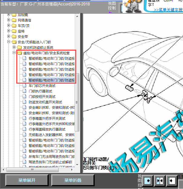The height and width of the screenshot is (189, 183).
Task: Open 安全喇叭拆卸、安装和测试-拆 entry
Action: pyautogui.click(x=51, y=108)
